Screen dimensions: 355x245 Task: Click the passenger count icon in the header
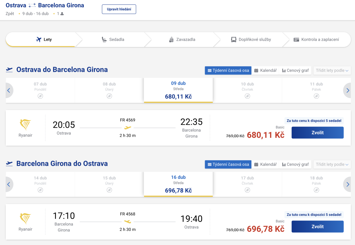(x=62, y=14)
